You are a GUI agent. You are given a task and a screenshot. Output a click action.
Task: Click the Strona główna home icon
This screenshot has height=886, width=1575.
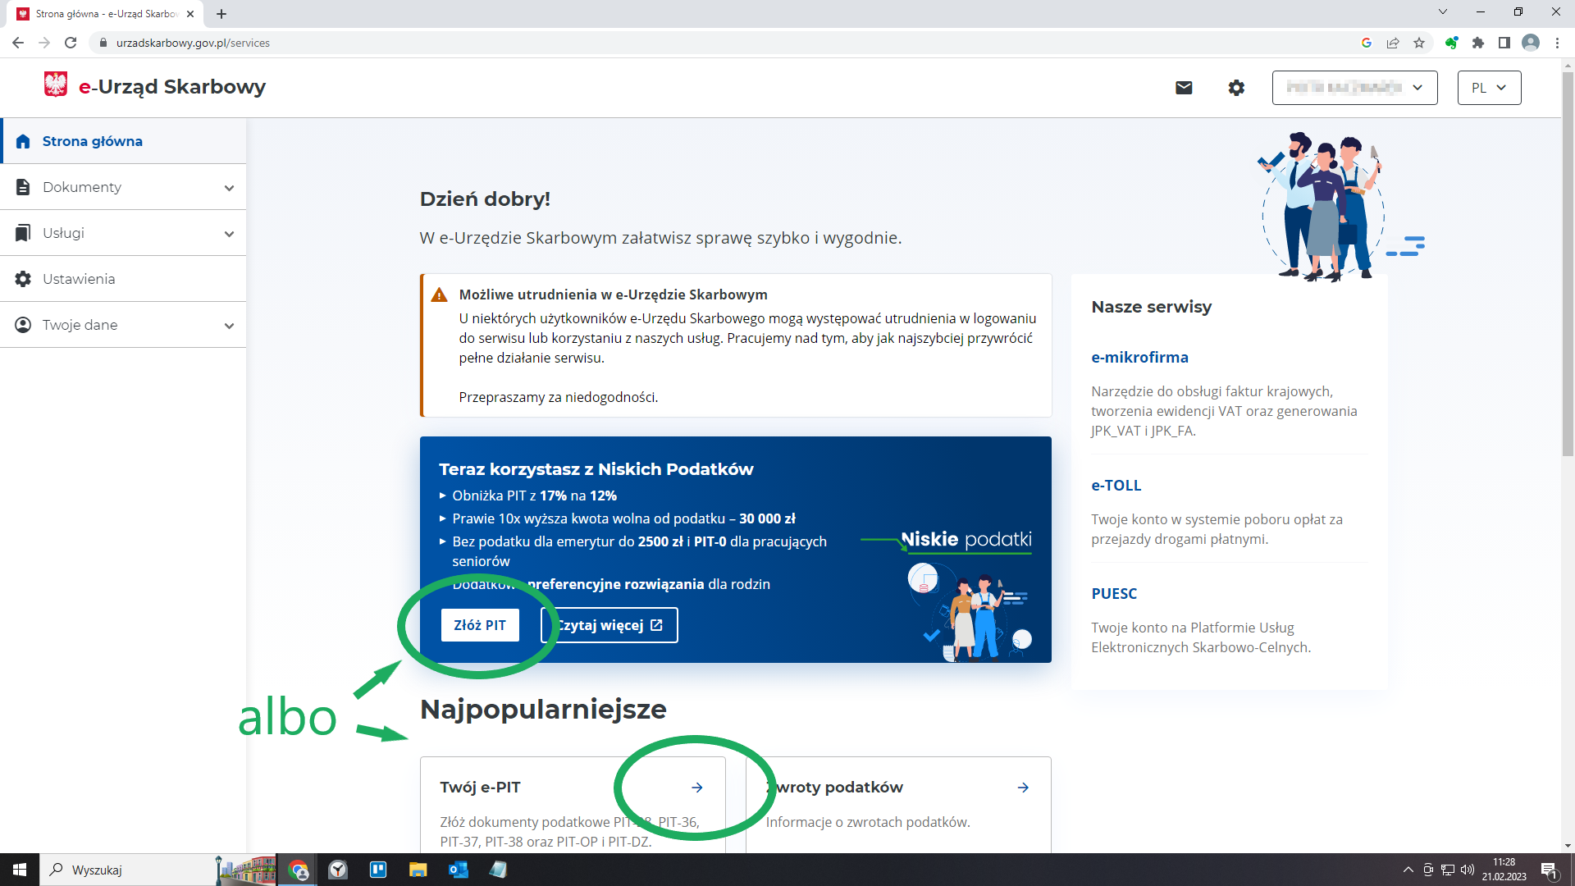[x=23, y=141]
